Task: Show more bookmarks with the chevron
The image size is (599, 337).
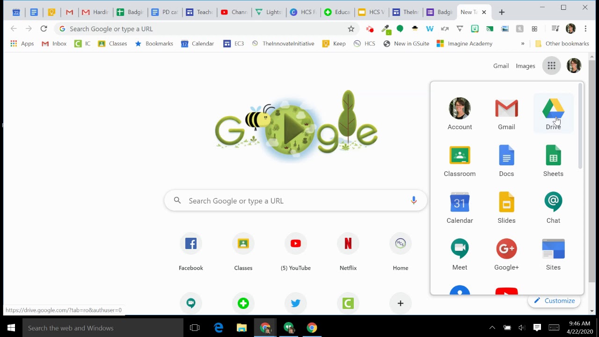Action: tap(523, 44)
